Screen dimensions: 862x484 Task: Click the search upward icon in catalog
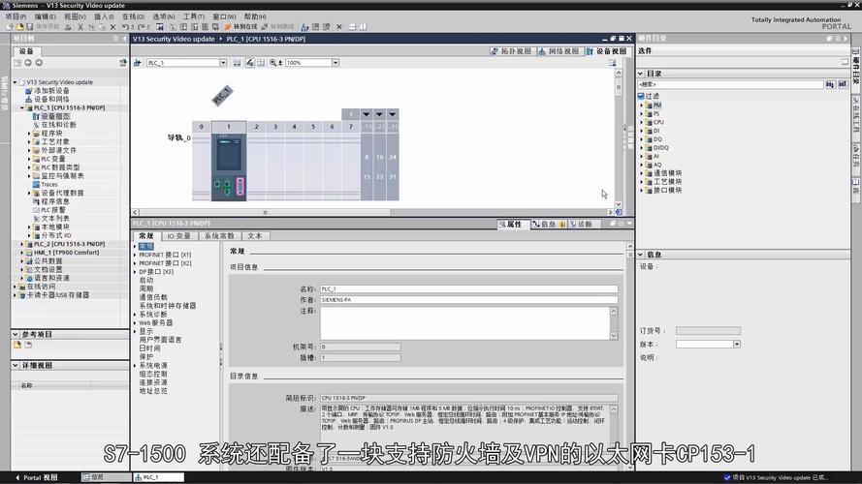coord(843,84)
